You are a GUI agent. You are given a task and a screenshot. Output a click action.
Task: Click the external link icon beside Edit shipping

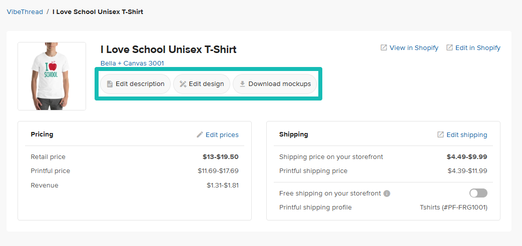click(x=440, y=134)
